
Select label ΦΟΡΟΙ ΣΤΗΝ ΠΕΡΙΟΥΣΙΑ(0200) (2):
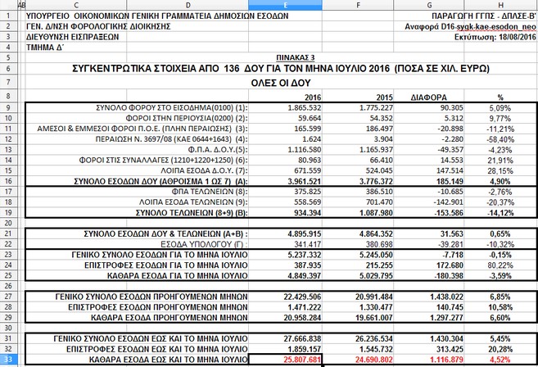(x=187, y=118)
